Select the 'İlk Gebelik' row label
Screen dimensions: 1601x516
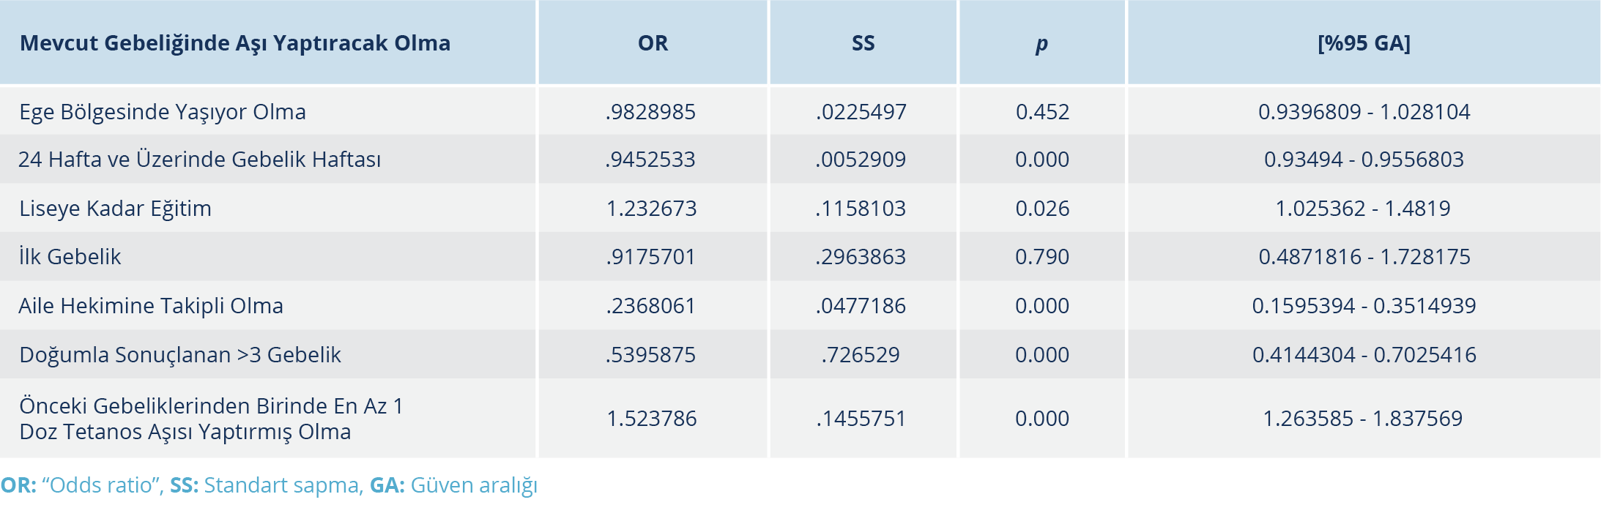click(70, 257)
